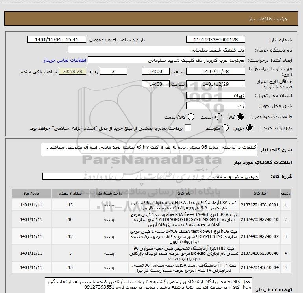Open the اطلاعات تماس خریدار link

click(65, 60)
